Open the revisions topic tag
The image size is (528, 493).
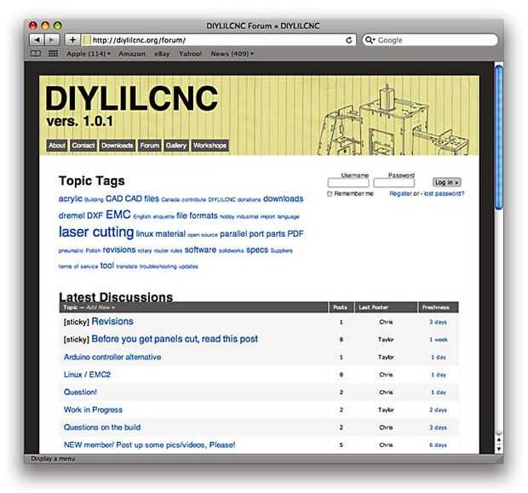(119, 249)
